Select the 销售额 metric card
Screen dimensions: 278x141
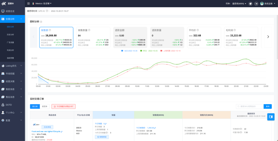[x=56, y=37]
